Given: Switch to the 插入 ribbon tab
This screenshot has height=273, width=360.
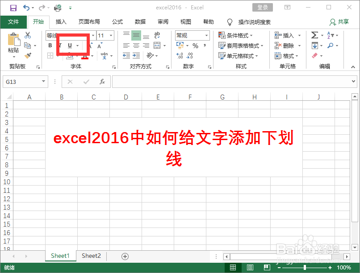Looking at the screenshot, I should tap(61, 22).
